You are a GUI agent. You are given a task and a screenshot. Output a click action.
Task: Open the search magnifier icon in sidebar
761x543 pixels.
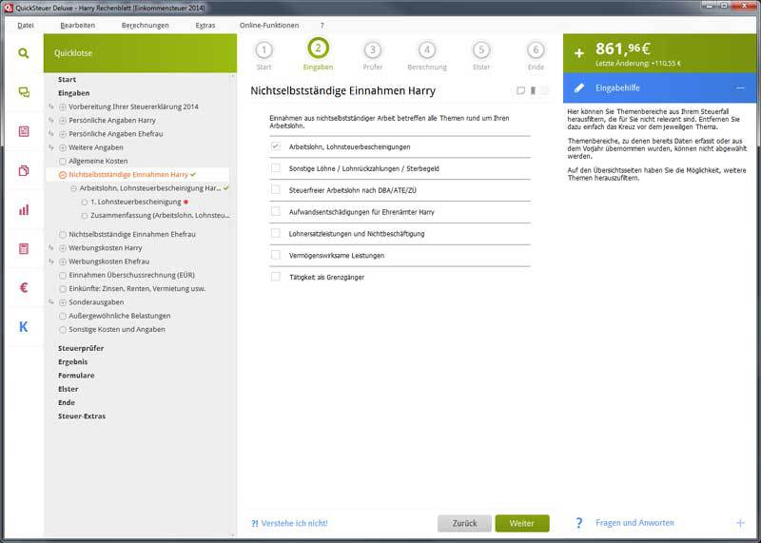tap(23, 53)
